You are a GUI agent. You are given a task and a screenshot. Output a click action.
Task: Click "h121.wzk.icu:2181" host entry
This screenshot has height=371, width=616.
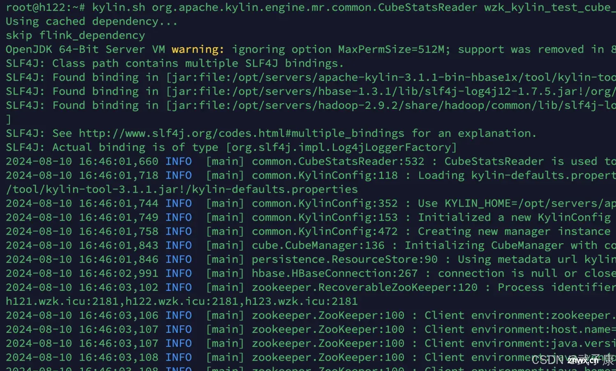click(x=62, y=301)
